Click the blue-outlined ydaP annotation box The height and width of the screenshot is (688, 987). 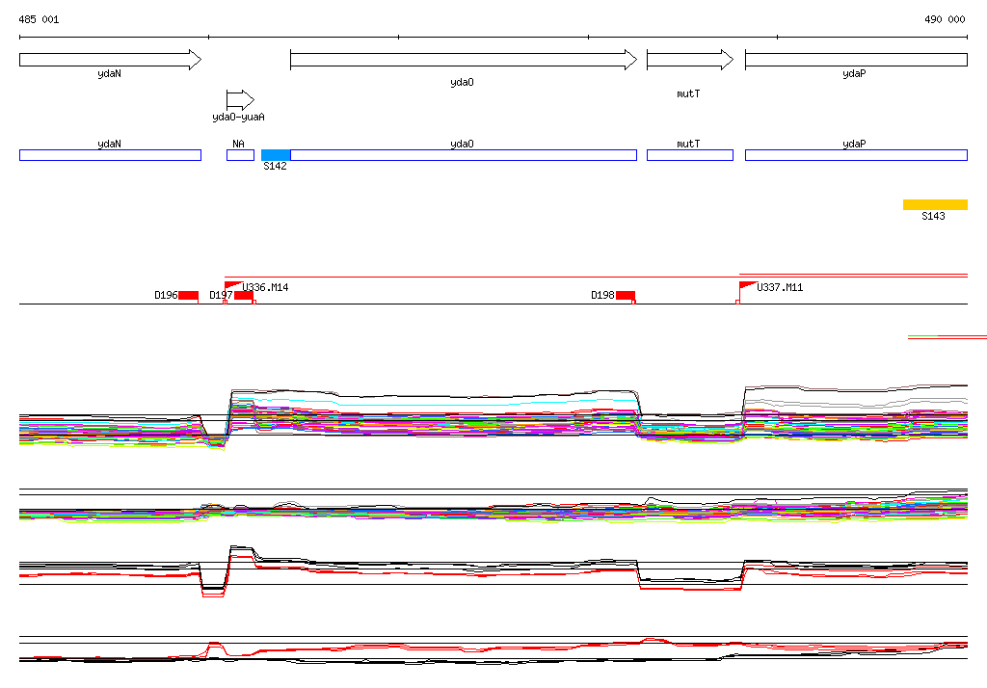click(855, 155)
